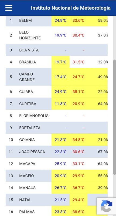Click CURITIBA minimum temperature 11.8°C
The width and height of the screenshot is (116, 216).
[60, 104]
